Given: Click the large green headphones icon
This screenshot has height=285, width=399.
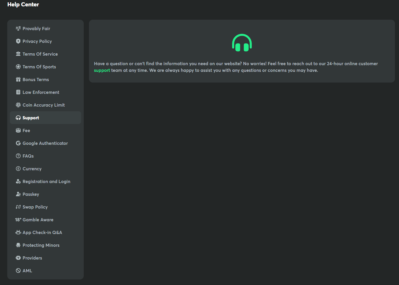Looking at the screenshot, I should (x=242, y=43).
